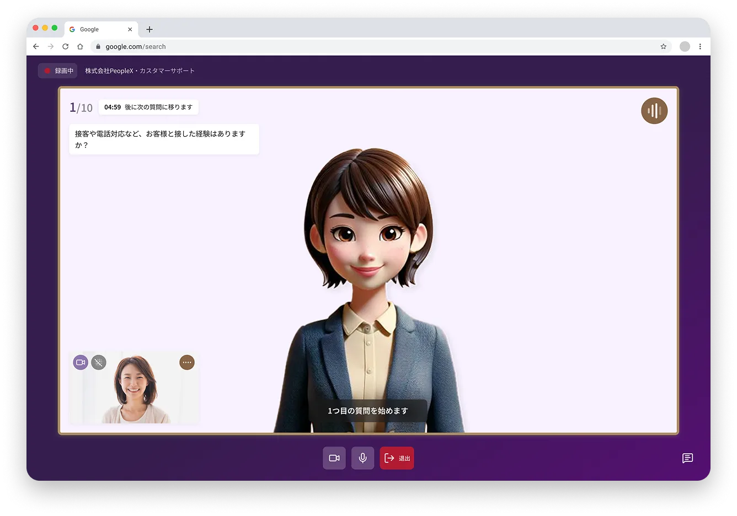Mute the microphone in bottom toolbar
The width and height of the screenshot is (737, 516).
pos(362,458)
